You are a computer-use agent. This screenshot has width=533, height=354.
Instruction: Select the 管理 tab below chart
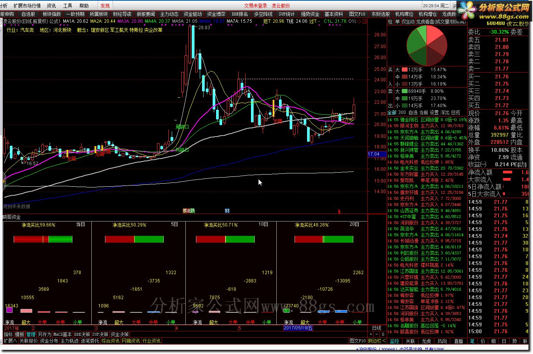tap(31, 334)
